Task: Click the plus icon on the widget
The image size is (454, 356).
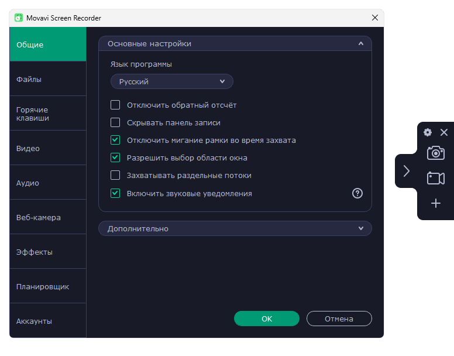Action: click(435, 203)
